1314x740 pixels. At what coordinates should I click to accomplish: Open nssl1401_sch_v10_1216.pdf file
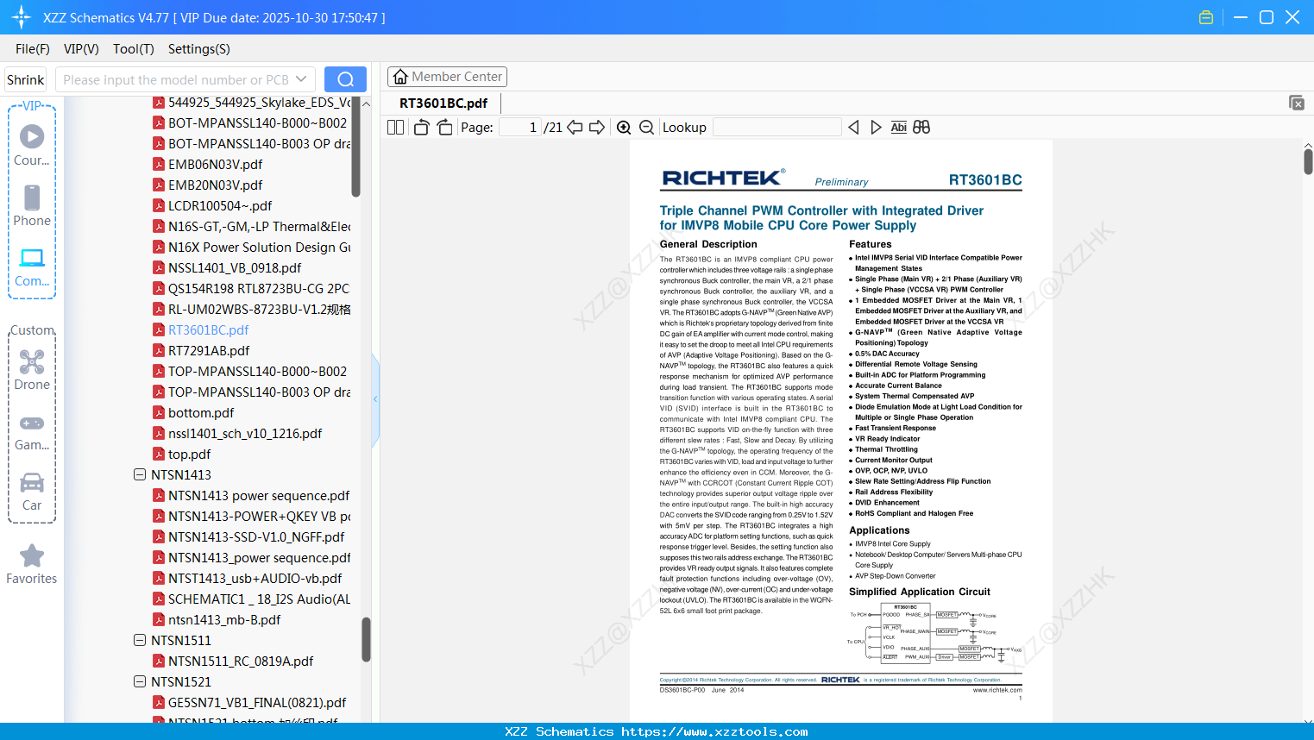pos(245,433)
